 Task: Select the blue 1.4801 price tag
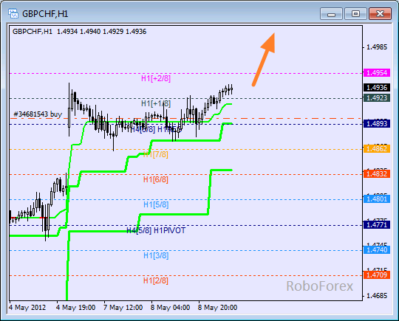click(377, 199)
